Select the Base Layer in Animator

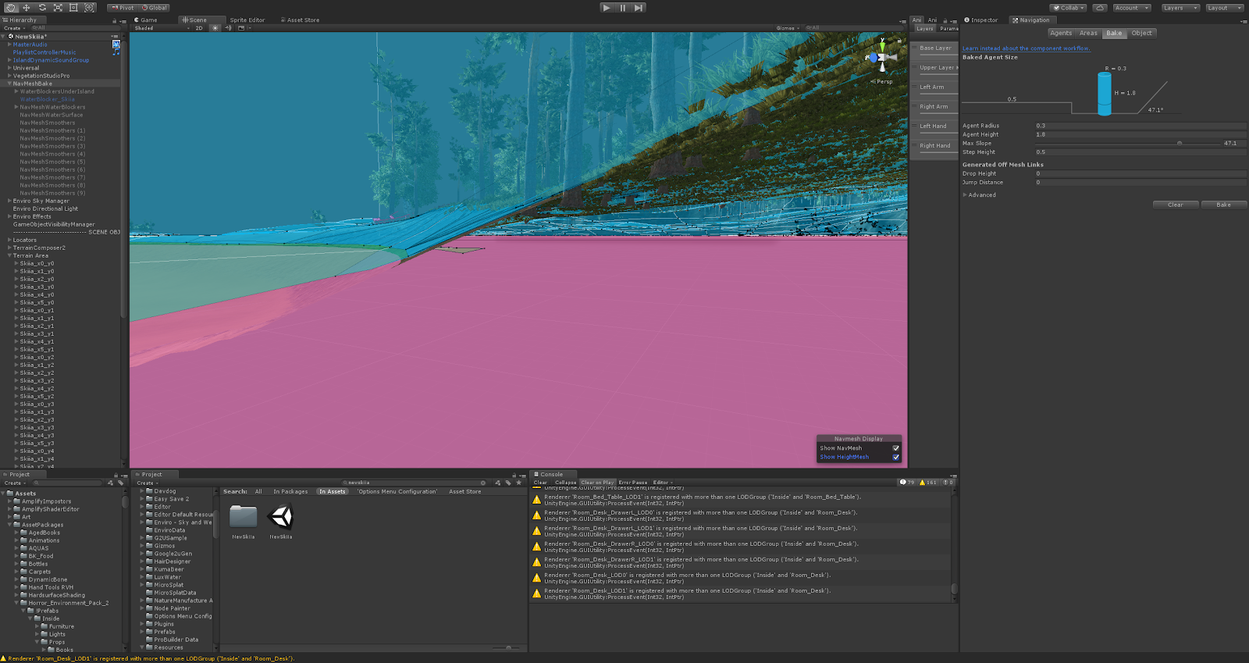[x=935, y=48]
